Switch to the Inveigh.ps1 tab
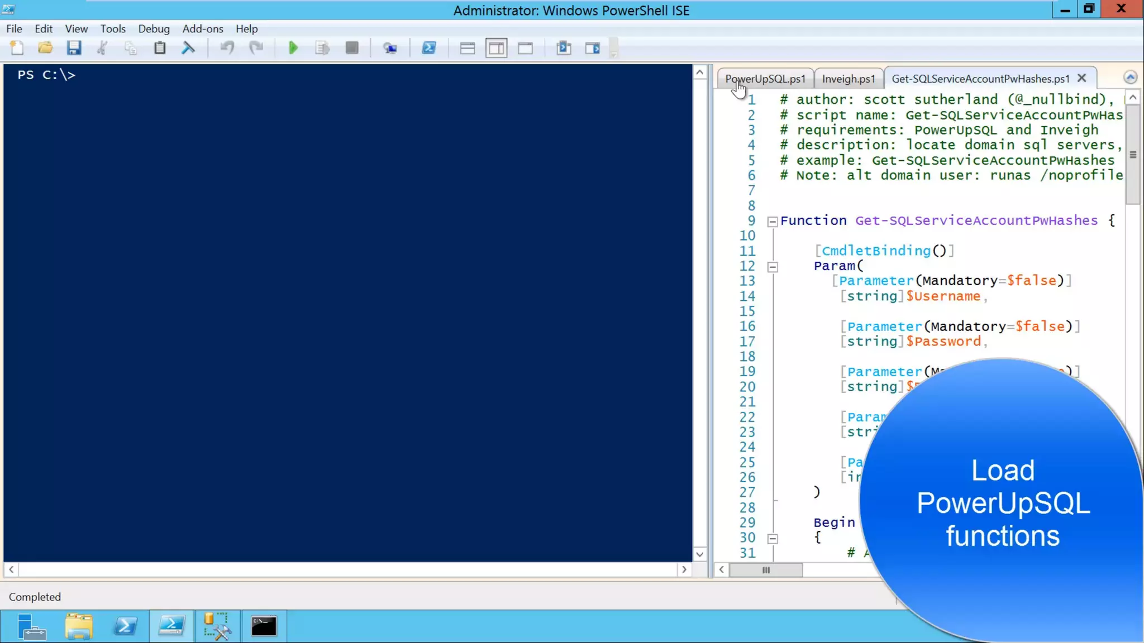 848,79
